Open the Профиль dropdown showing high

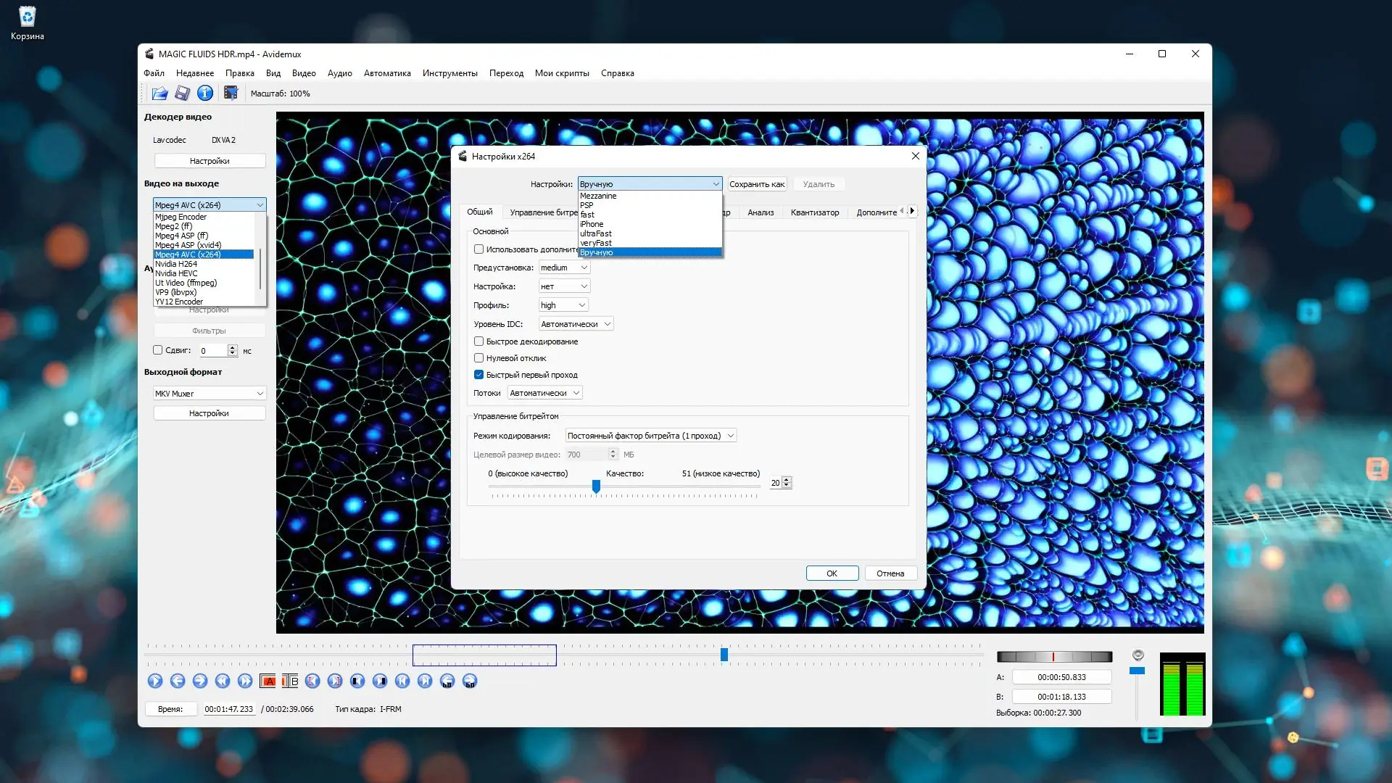[563, 305]
